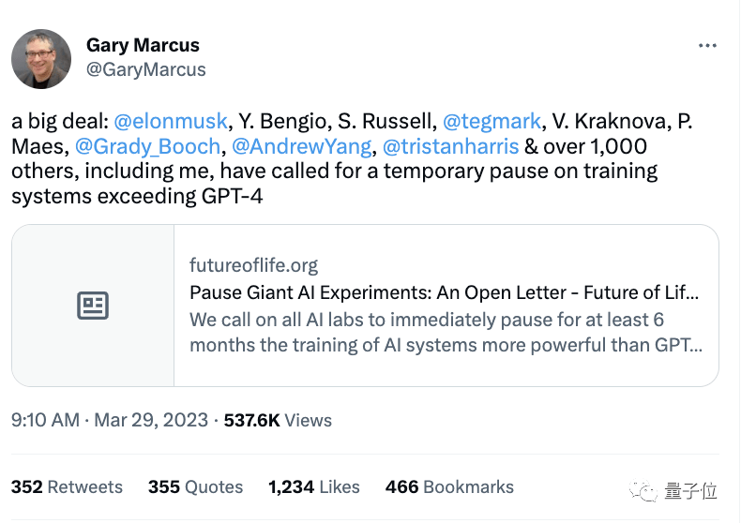741x523 pixels.
Task: Open the @tegmark mention link
Action: [491, 121]
